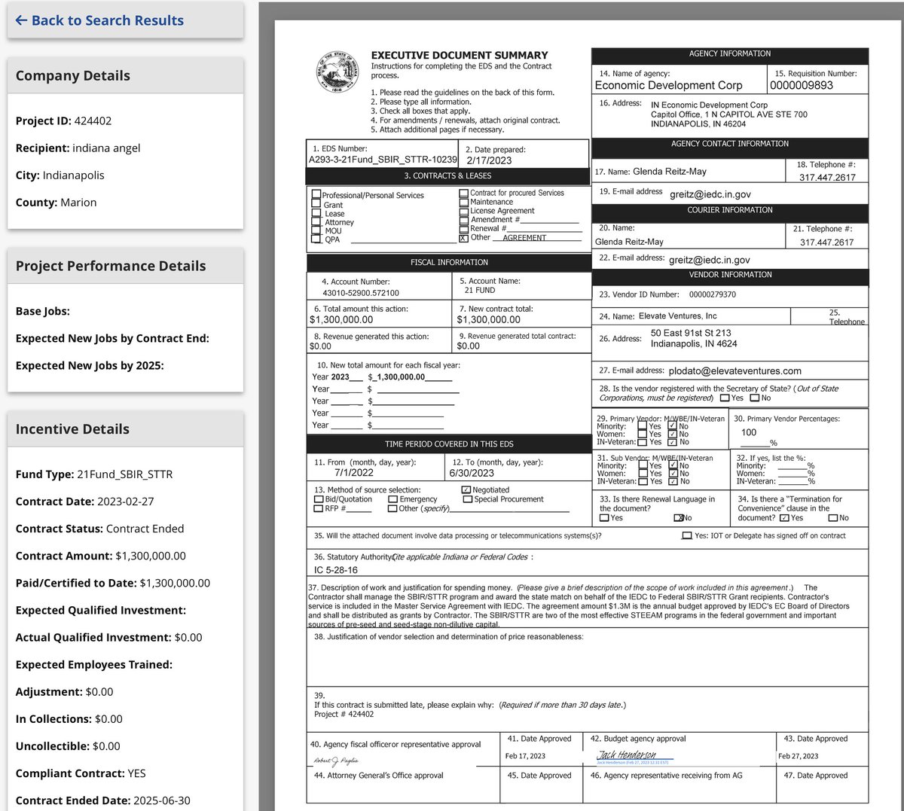Click the Base Jobs label
This screenshot has height=811, width=904.
click(43, 311)
